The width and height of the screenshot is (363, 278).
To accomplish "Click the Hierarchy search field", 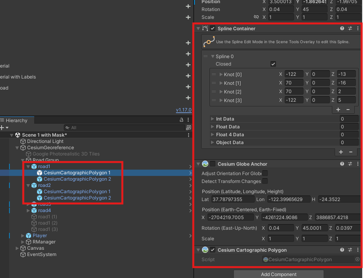I will tap(125, 128).
